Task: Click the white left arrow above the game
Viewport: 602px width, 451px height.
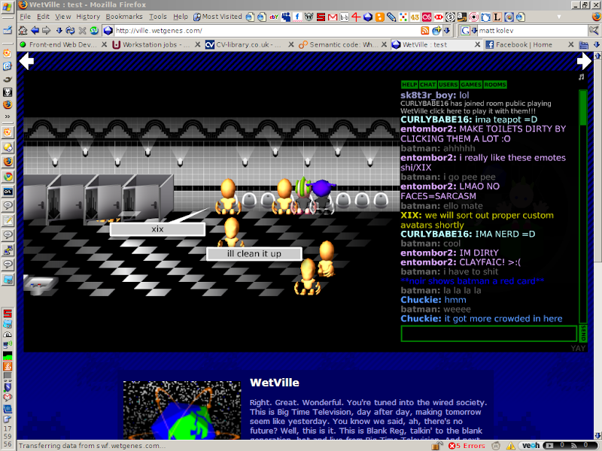Action: [26, 62]
